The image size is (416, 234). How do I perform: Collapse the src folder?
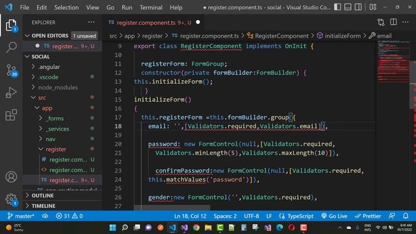(x=62, y=97)
